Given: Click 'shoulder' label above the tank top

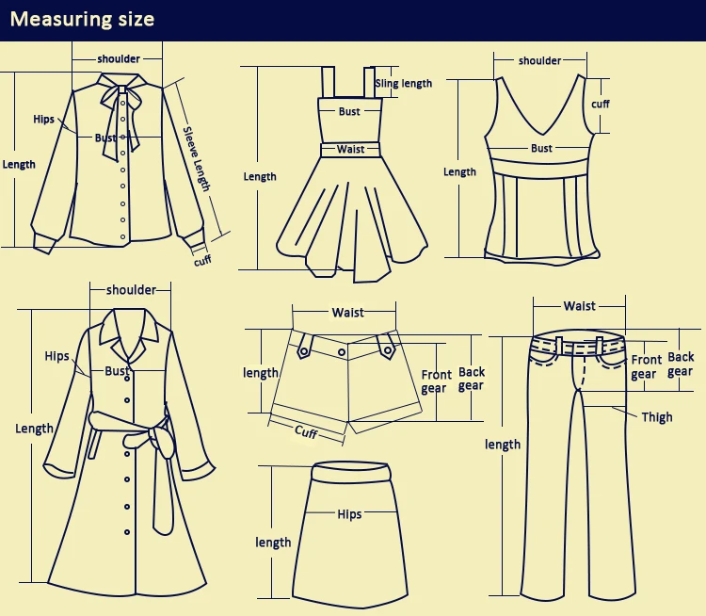Looking at the screenshot, I should point(539,60).
